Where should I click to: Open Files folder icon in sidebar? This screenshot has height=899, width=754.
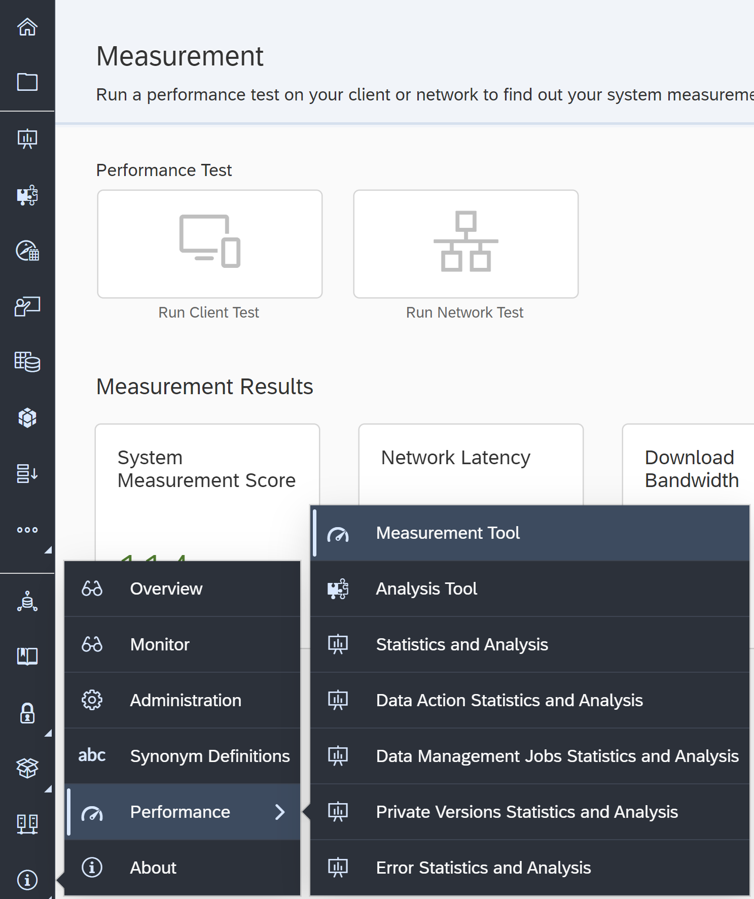(27, 82)
